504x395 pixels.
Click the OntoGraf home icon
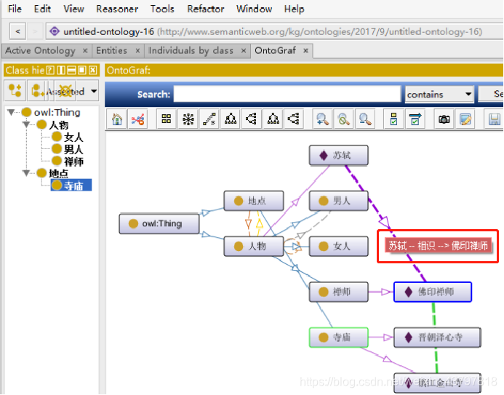coord(117,119)
